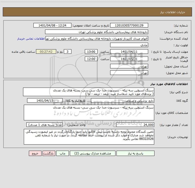Screen dimensions: 195x188
Task: Click delivery city field 'تهران'
Action: click(x=129, y=73)
